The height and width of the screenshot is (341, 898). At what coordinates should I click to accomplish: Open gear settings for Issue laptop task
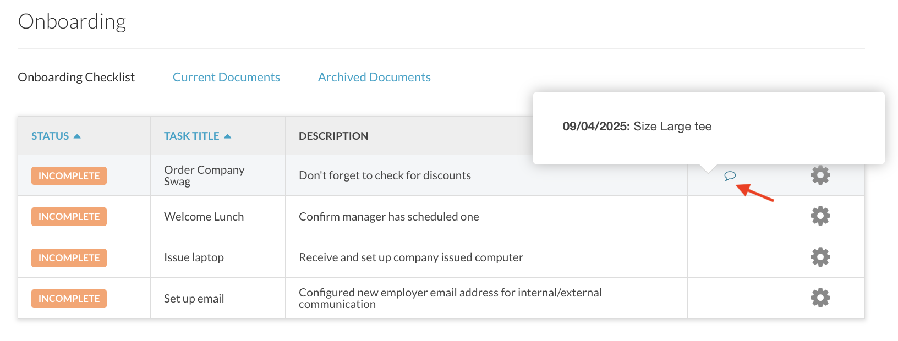(820, 257)
